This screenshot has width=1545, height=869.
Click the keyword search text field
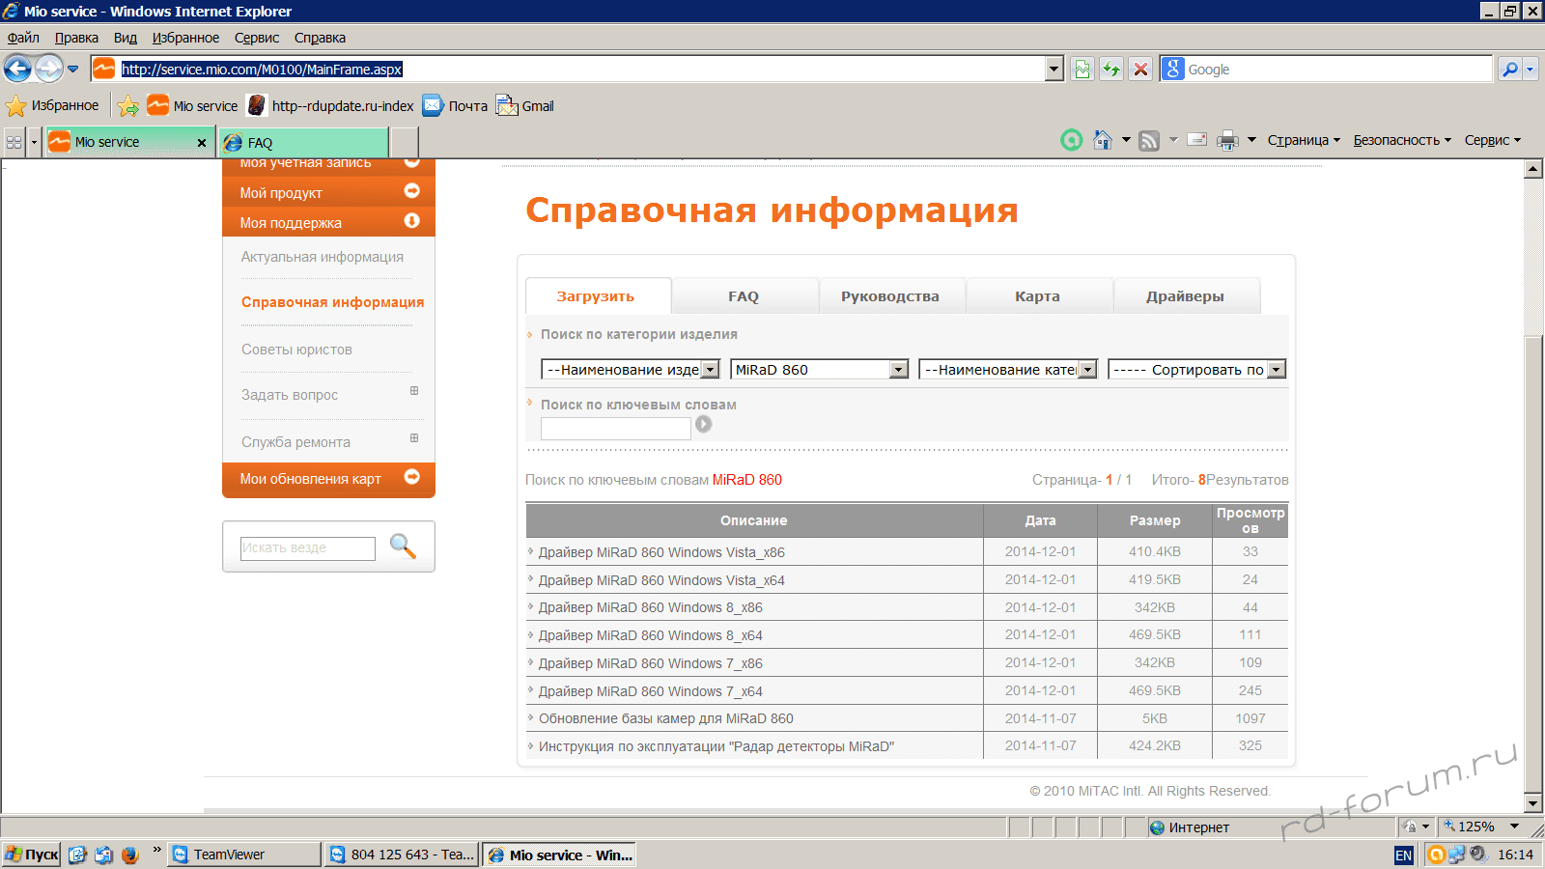[x=615, y=429]
